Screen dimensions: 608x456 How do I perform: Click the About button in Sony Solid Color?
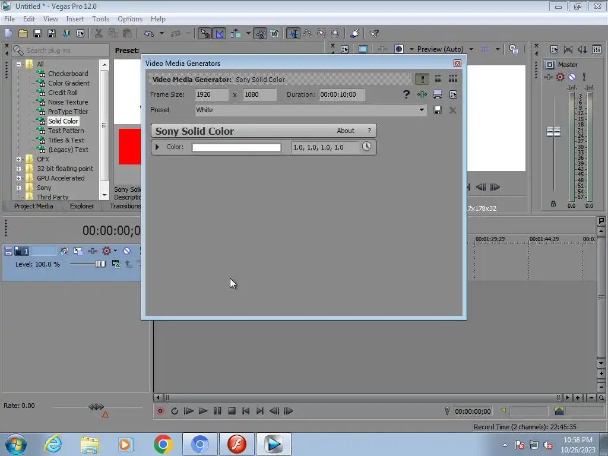point(346,131)
